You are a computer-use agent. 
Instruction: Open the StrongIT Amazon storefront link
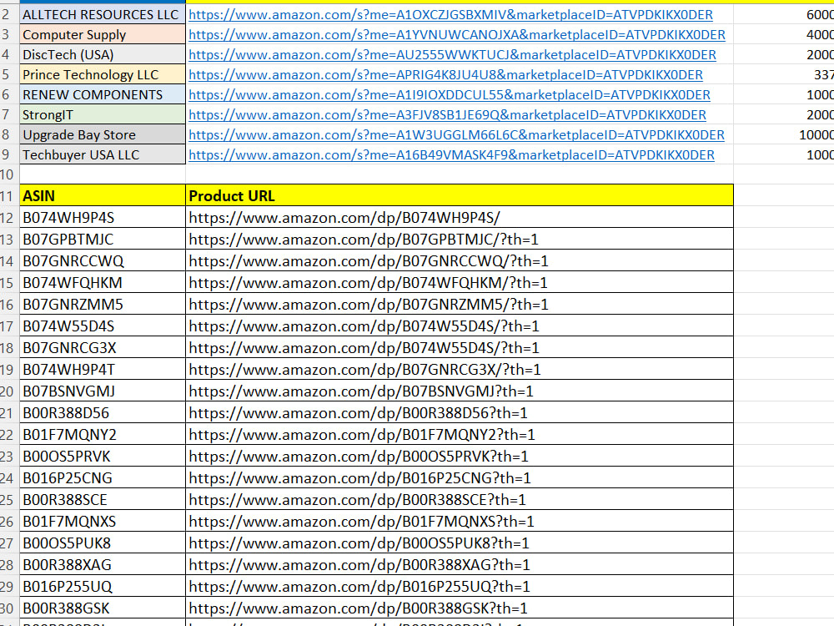click(x=447, y=115)
